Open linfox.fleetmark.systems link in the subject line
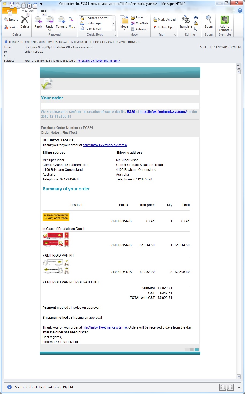 point(98,61)
